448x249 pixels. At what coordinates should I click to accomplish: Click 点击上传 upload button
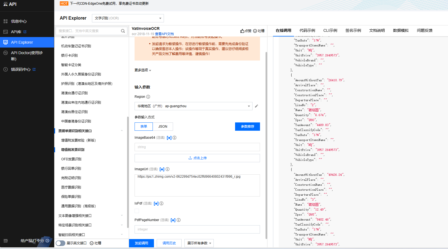(x=197, y=158)
